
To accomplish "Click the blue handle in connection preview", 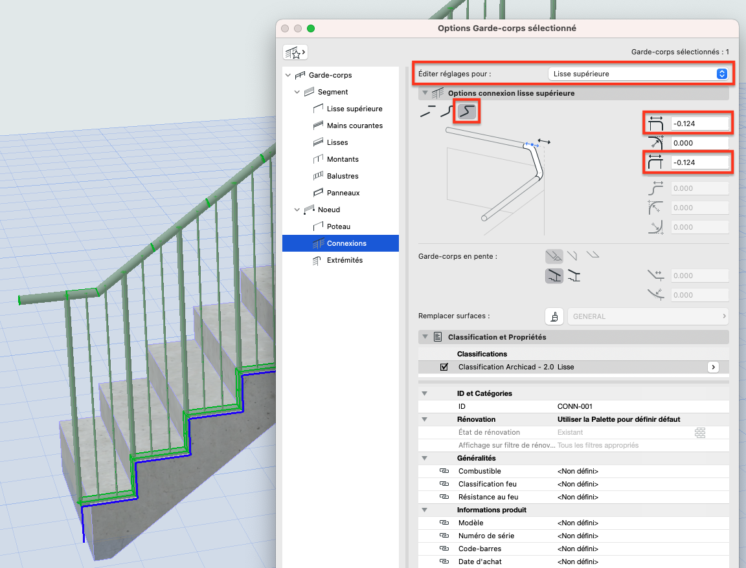I will click(x=532, y=144).
